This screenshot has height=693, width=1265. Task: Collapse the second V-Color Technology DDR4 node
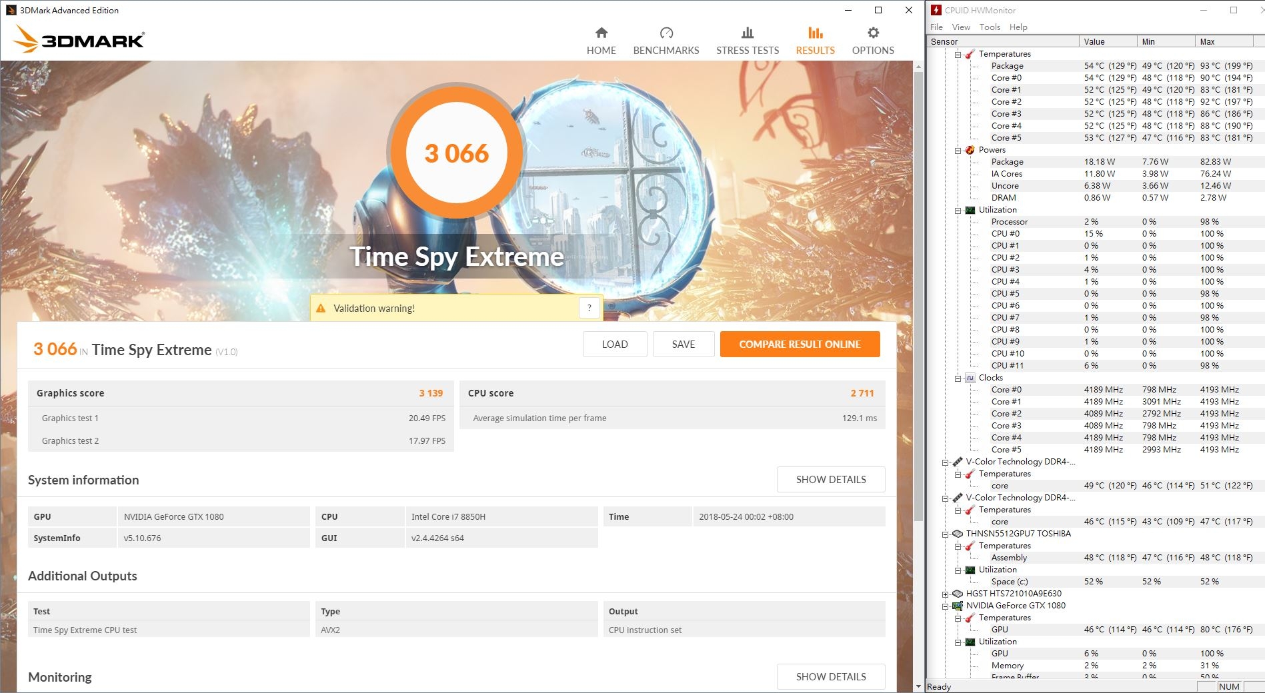(x=946, y=498)
